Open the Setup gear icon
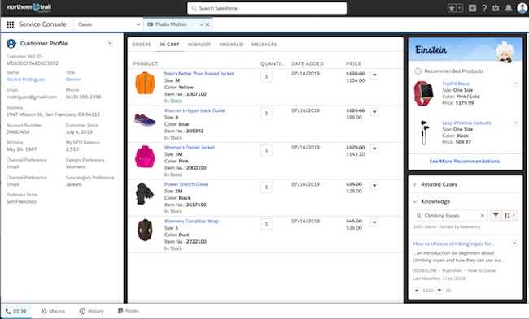Viewport: 529px width, 319px height. coord(496,8)
